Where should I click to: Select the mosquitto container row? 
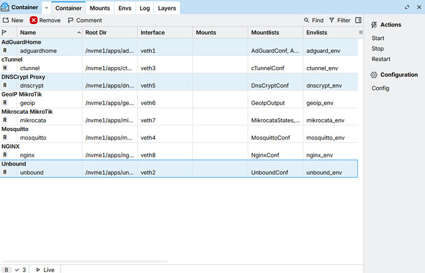point(179,134)
